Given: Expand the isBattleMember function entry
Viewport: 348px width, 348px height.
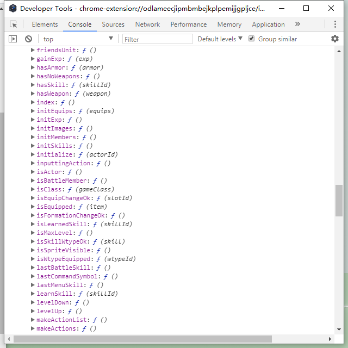Looking at the screenshot, I should tap(33, 181).
